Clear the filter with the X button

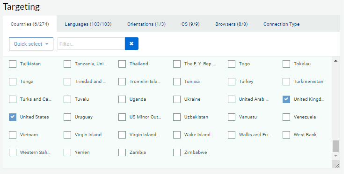tap(131, 43)
